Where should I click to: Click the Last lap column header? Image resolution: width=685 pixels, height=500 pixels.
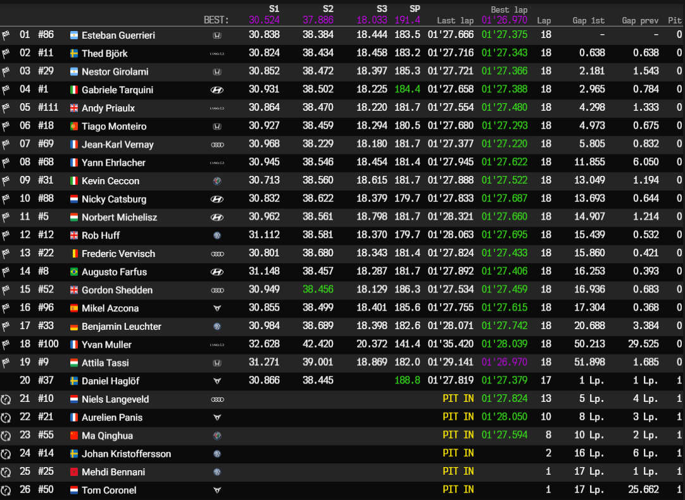(455, 20)
